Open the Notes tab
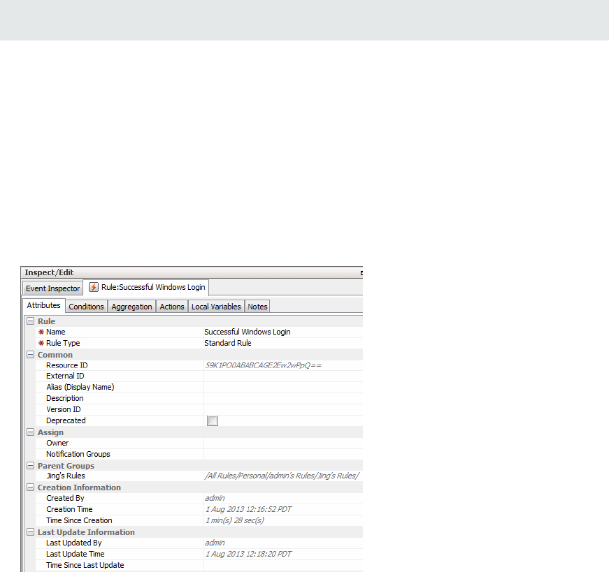The image size is (609, 572). click(x=257, y=307)
